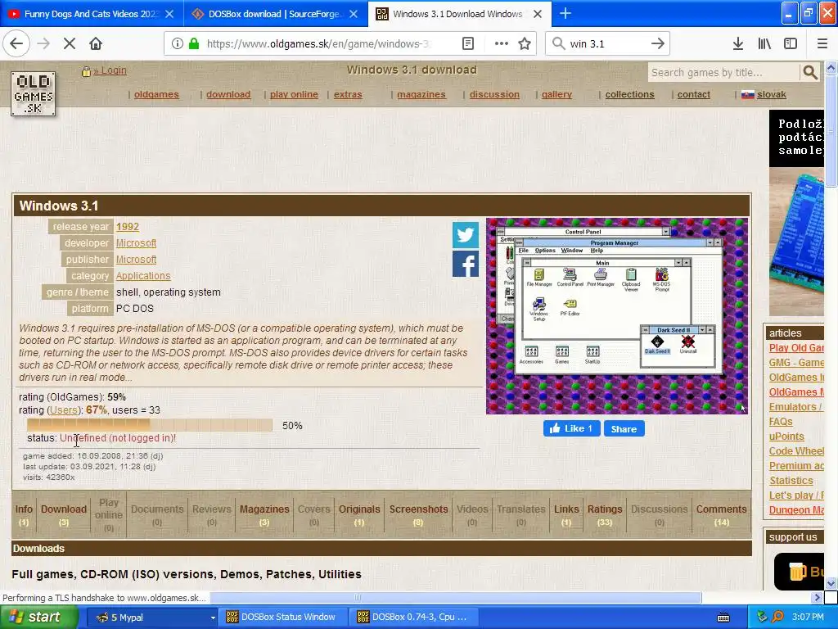Open the Ratings (33) section tab
Image resolution: width=838 pixels, height=629 pixels.
coord(605,514)
